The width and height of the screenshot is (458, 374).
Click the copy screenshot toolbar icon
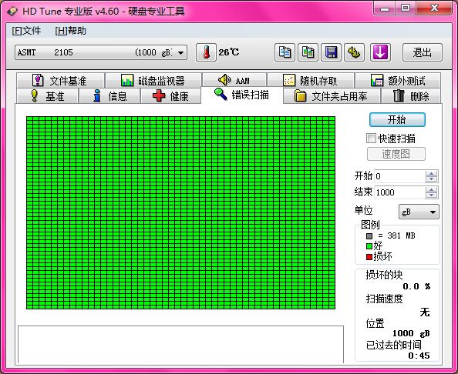[308, 52]
